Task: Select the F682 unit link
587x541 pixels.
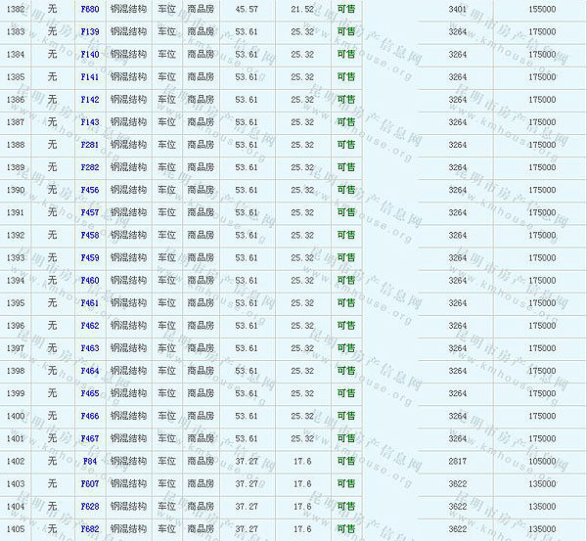Action: 90,529
